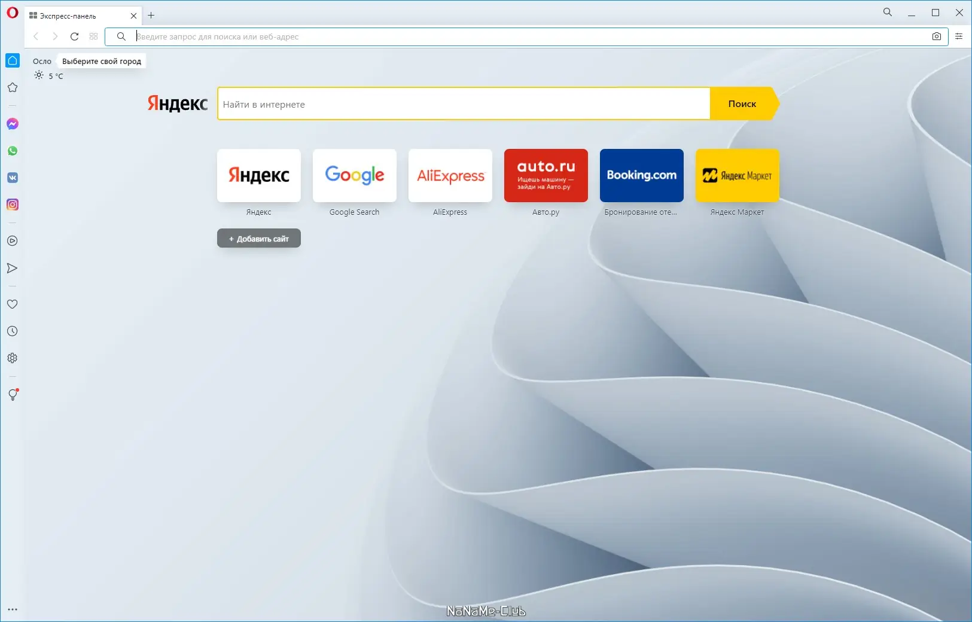Open the Opera main menu

[x=13, y=13]
